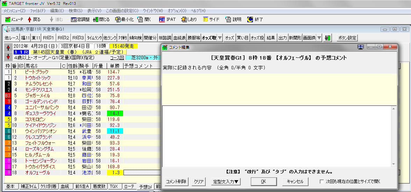Open the サイド side panel icon

click(x=211, y=20)
